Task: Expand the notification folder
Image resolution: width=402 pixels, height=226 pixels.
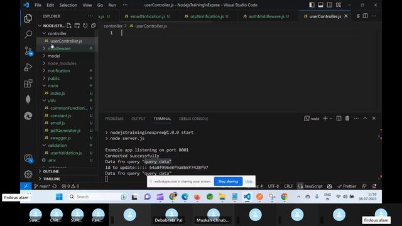Action: click(x=58, y=70)
